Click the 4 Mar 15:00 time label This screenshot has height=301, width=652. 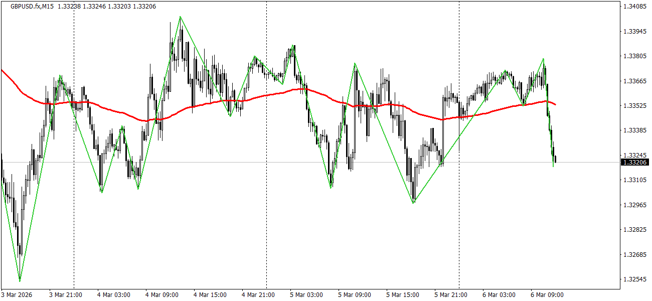pos(210,295)
